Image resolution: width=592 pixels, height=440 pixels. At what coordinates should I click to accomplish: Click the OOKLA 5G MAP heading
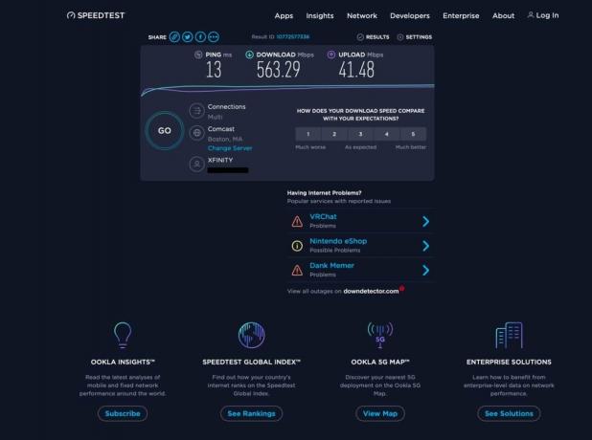pyautogui.click(x=380, y=362)
